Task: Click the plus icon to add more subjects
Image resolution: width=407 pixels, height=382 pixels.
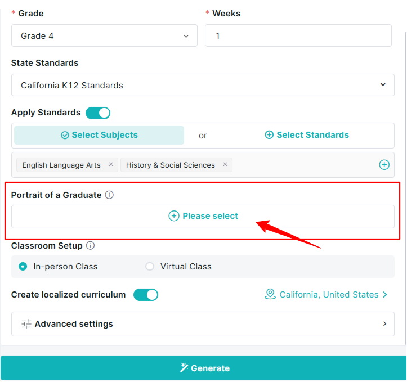Action: pyautogui.click(x=384, y=165)
